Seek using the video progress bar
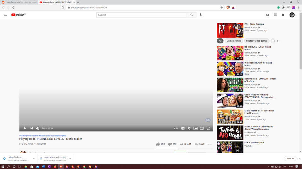Viewport: 302px width, 169px height. click(116, 125)
